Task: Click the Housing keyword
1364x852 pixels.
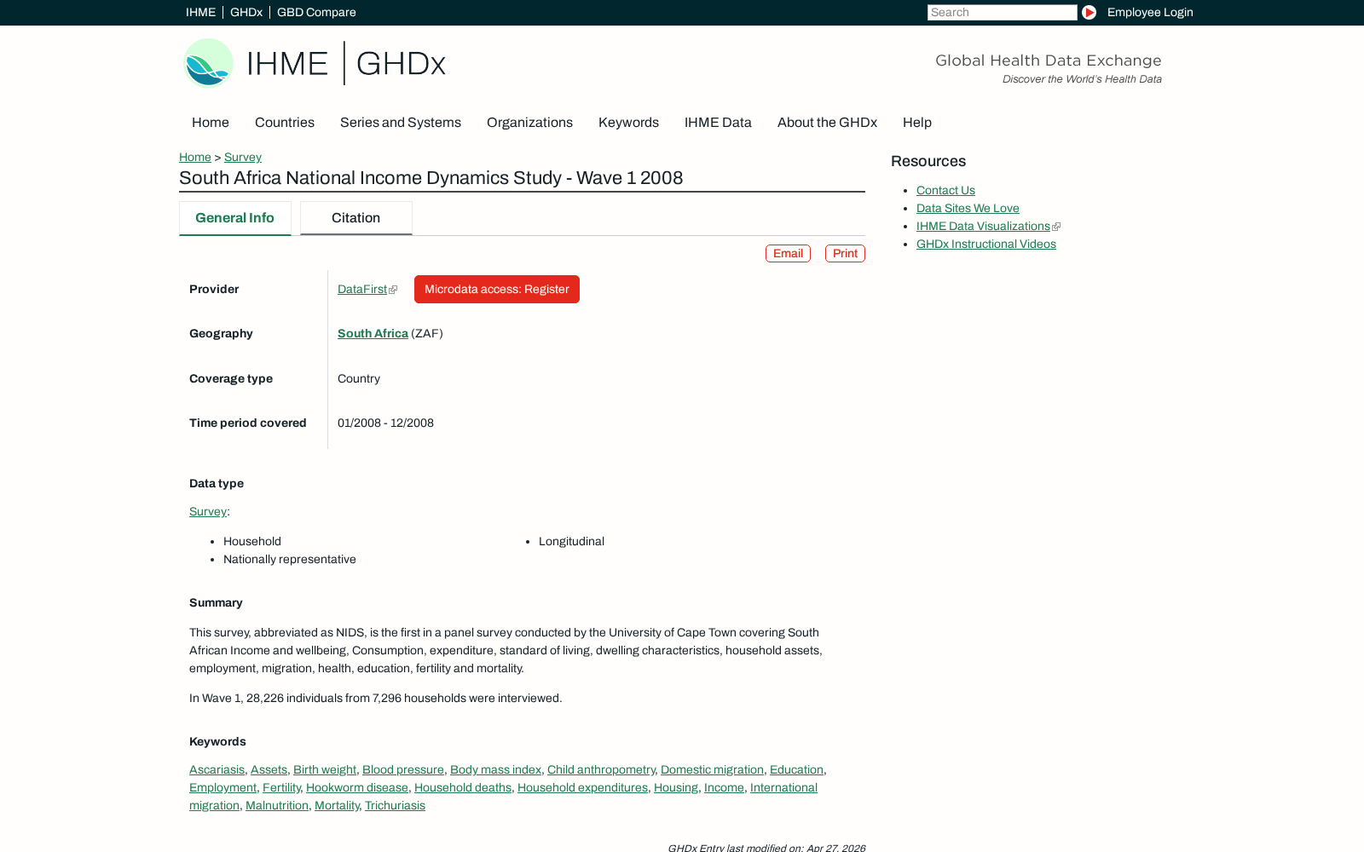Action: 676,788
